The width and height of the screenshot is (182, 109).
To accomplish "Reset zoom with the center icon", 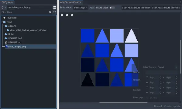I will pos(67,15).
